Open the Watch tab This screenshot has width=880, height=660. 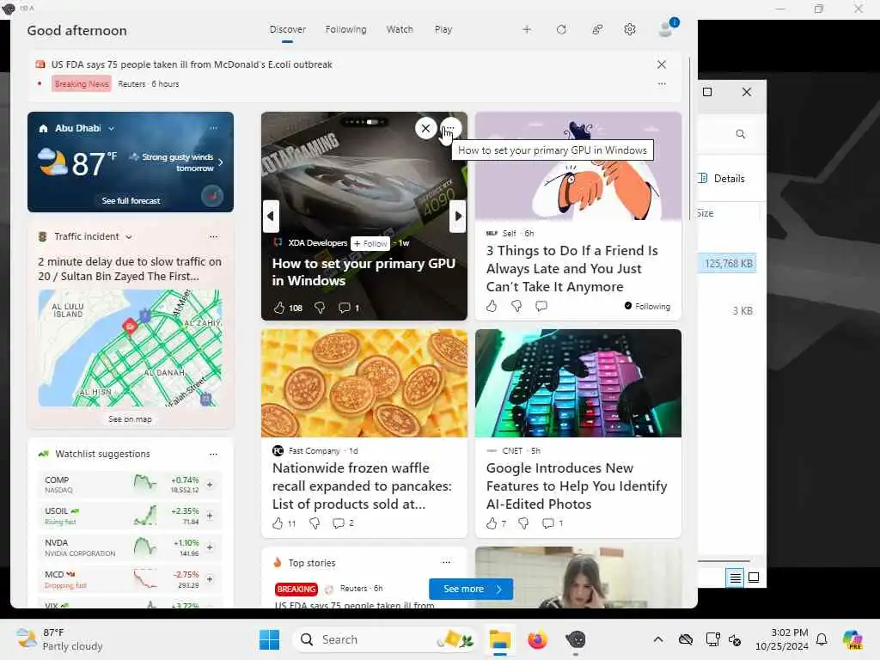(x=400, y=29)
